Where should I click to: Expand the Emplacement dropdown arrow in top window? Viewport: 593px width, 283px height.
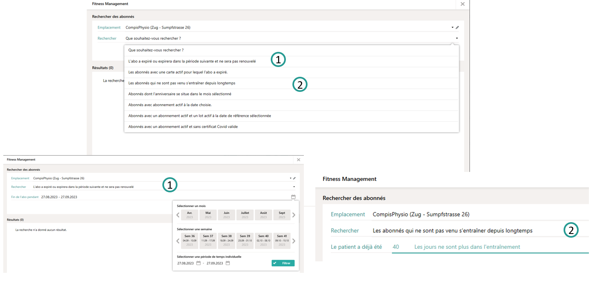pos(452,28)
